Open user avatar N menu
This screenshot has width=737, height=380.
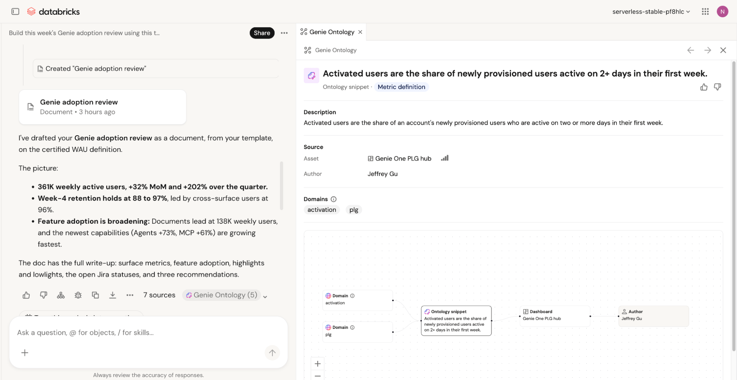722,11
